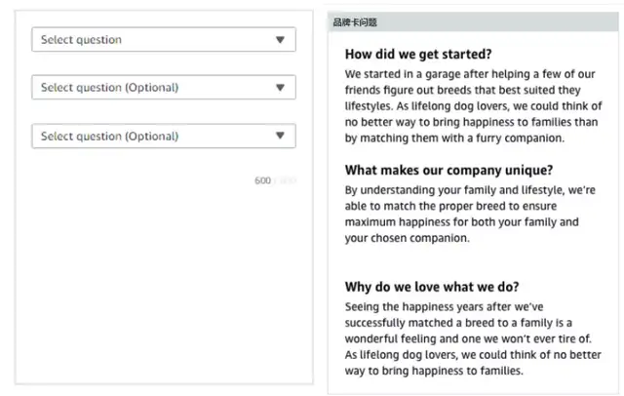Click the line "your chosen companion."
624x396 pixels.
click(408, 238)
